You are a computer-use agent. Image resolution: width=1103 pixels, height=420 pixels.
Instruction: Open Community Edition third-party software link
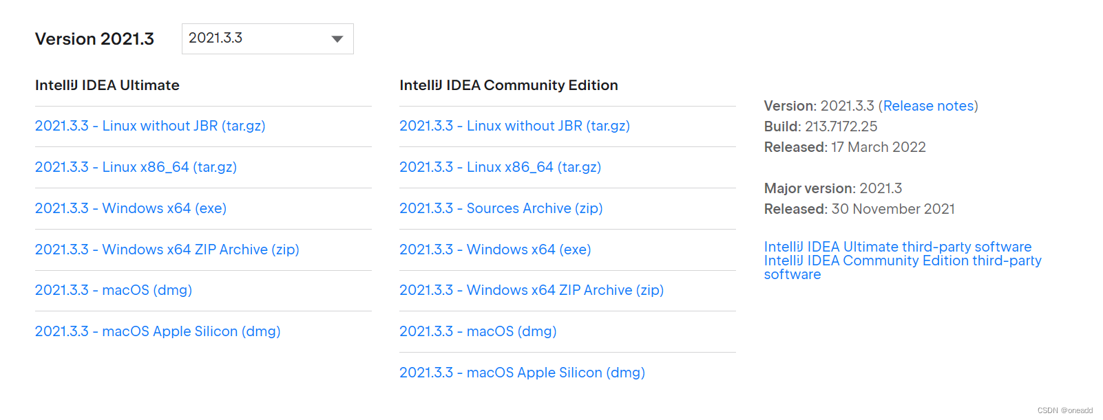pos(903,267)
